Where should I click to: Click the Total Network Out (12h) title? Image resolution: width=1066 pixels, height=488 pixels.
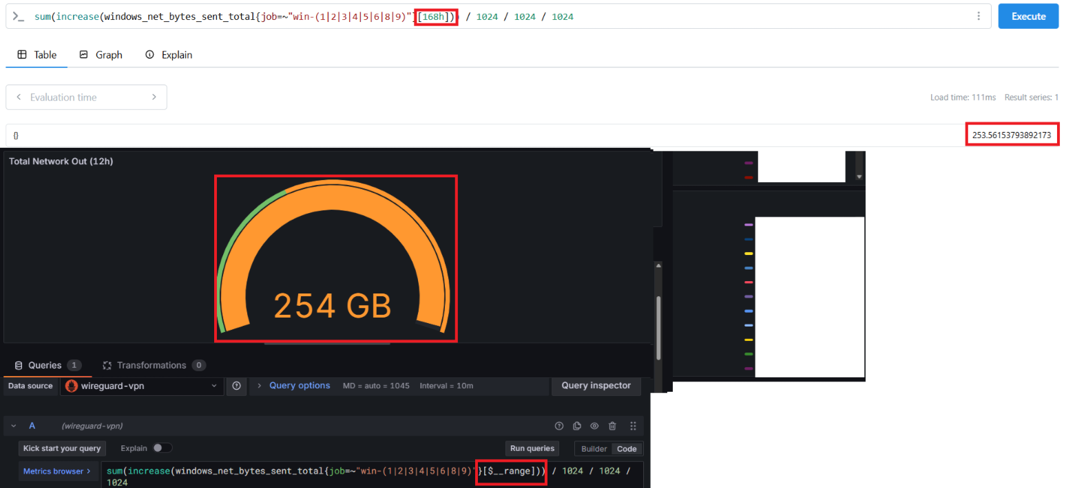[61, 161]
